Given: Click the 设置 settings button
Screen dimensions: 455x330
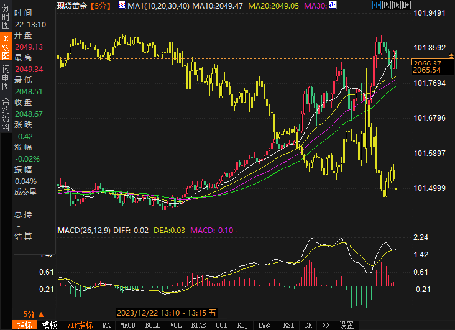Looking at the screenshot, I should tap(346, 325).
